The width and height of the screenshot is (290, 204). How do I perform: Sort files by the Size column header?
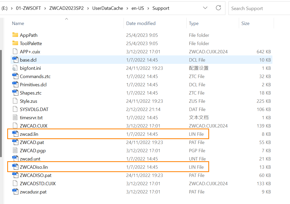pyautogui.click(x=245, y=23)
